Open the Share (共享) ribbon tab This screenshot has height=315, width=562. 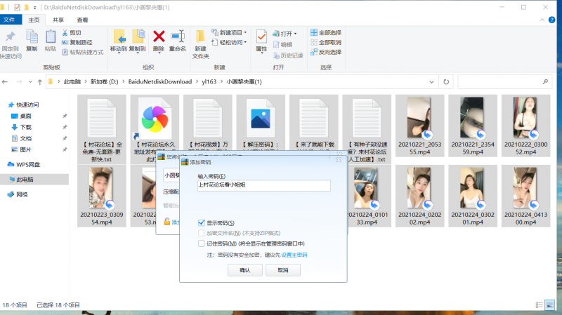(x=58, y=20)
